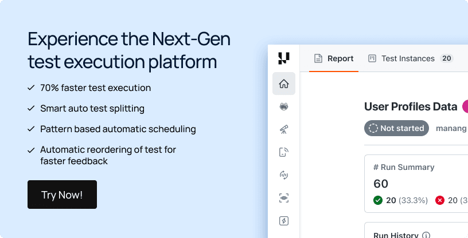The image size is (468, 238).
Task: Click the Try Now! button
Action: [x=62, y=195]
